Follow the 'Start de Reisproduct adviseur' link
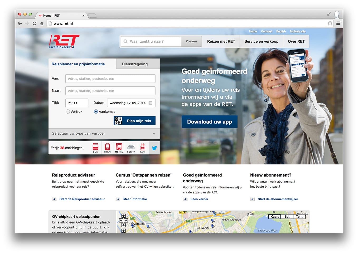 (82, 199)
